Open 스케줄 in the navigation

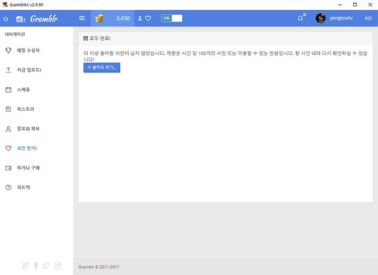tap(23, 90)
